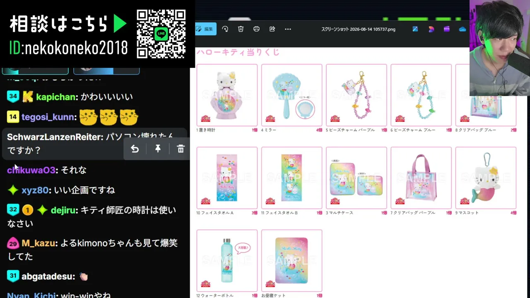Open xyz80's username
530x298 pixels.
point(35,190)
